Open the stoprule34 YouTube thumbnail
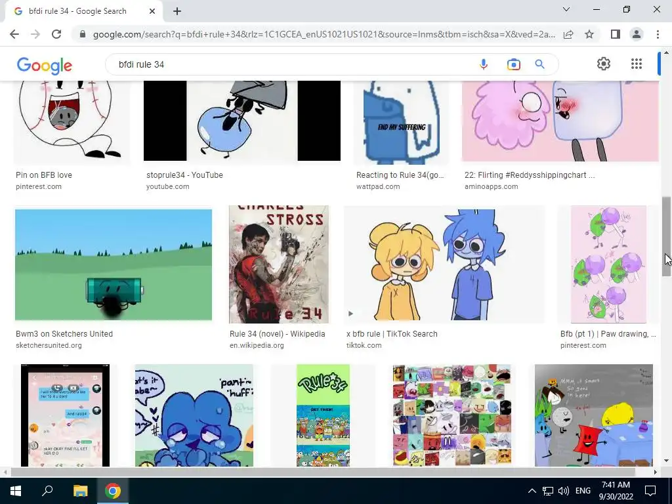 [242, 121]
